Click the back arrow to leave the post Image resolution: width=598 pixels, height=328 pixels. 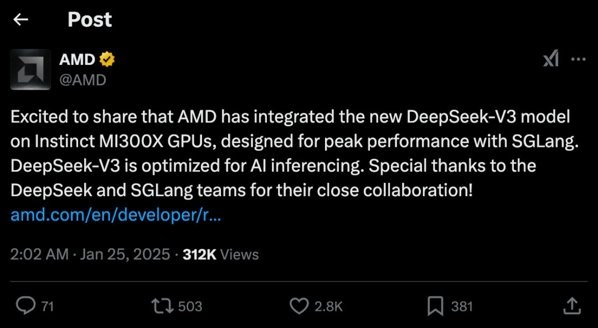point(20,19)
